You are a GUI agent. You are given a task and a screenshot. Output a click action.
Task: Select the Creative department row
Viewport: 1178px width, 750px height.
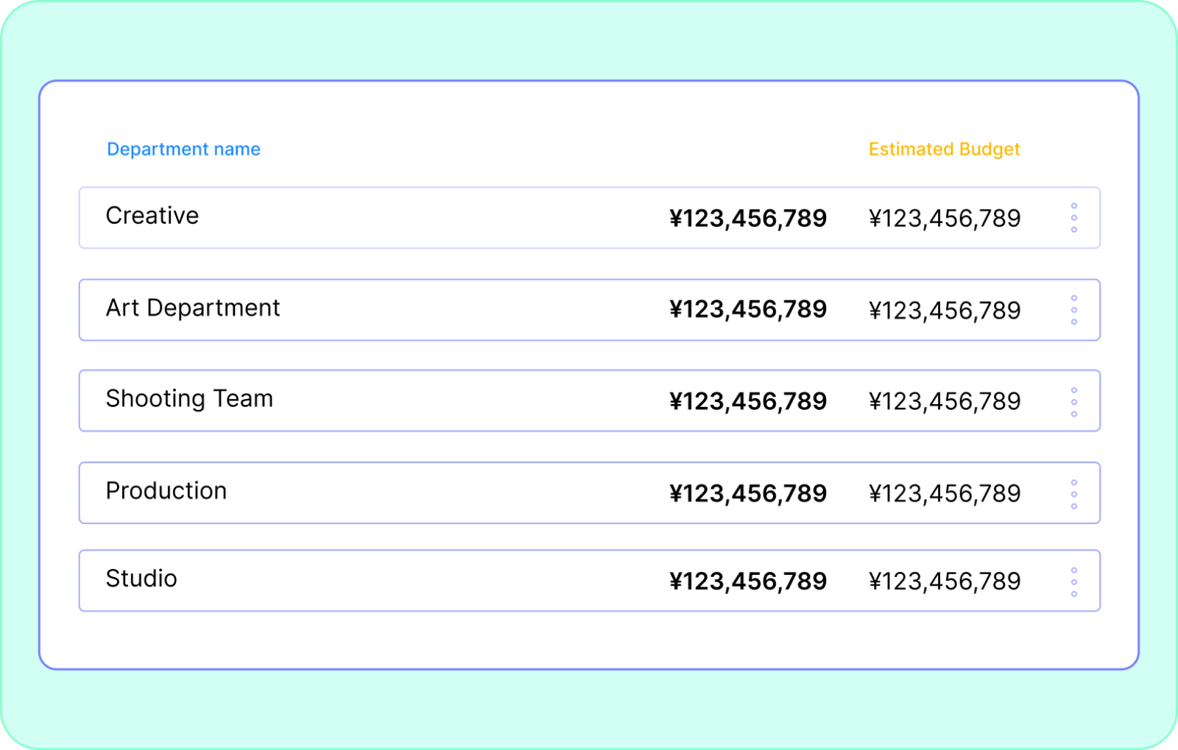[x=152, y=216]
